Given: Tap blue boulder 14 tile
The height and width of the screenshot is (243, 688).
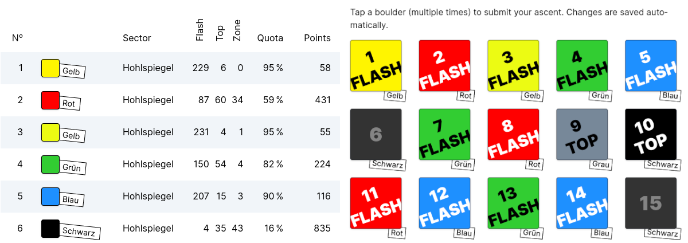Looking at the screenshot, I should (582, 203).
